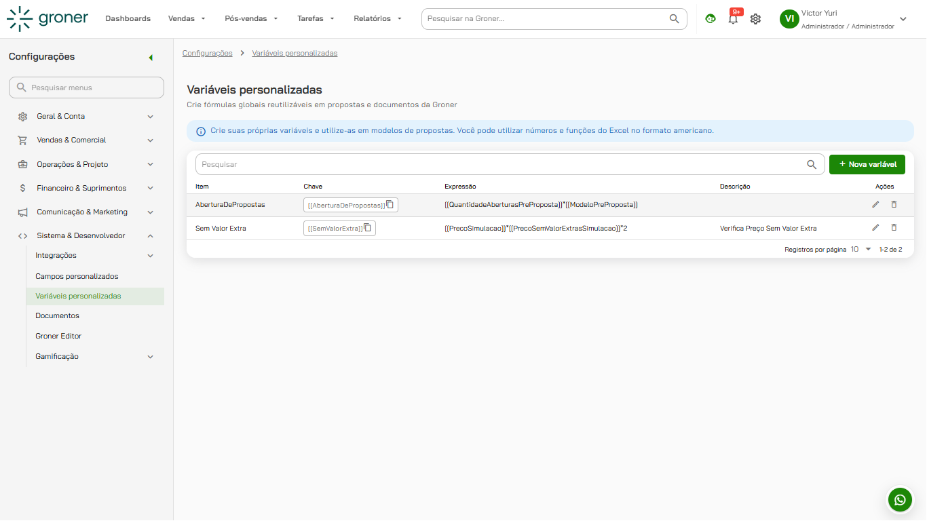Open the Relatórios menu dropdown
Image resolution: width=927 pixels, height=521 pixels.
[378, 19]
